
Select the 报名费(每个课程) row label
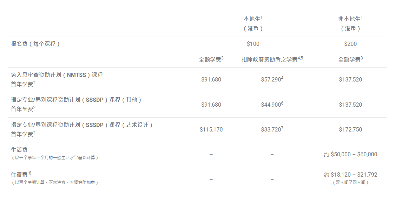coord(35,44)
